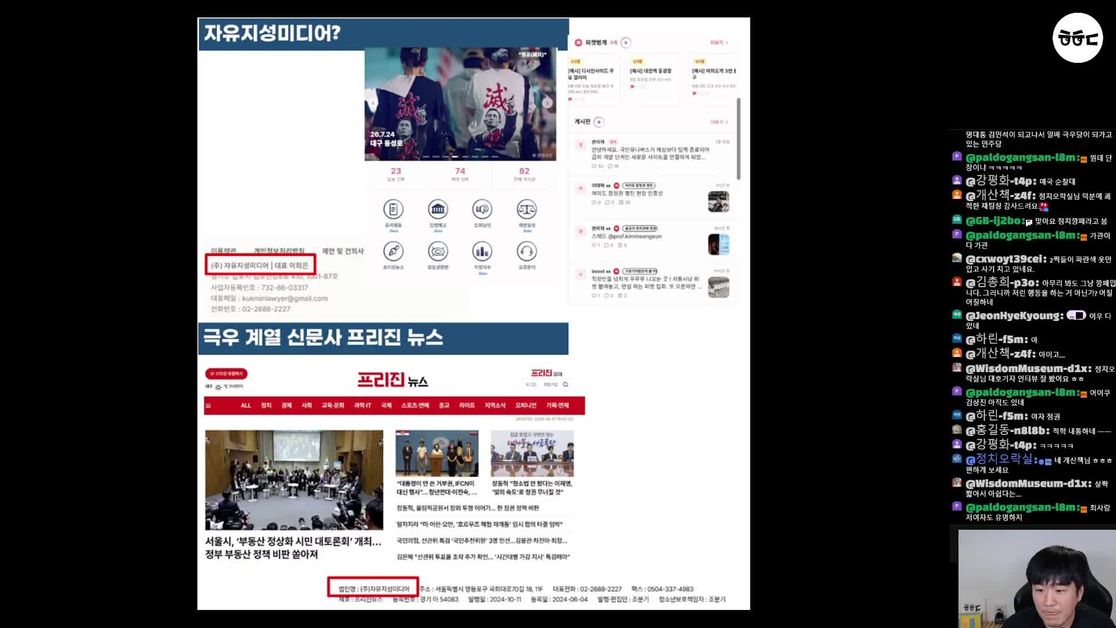Image resolution: width=1116 pixels, height=628 pixels.
Task: Select the ALL tab in the red navigation bar
Action: (246, 406)
